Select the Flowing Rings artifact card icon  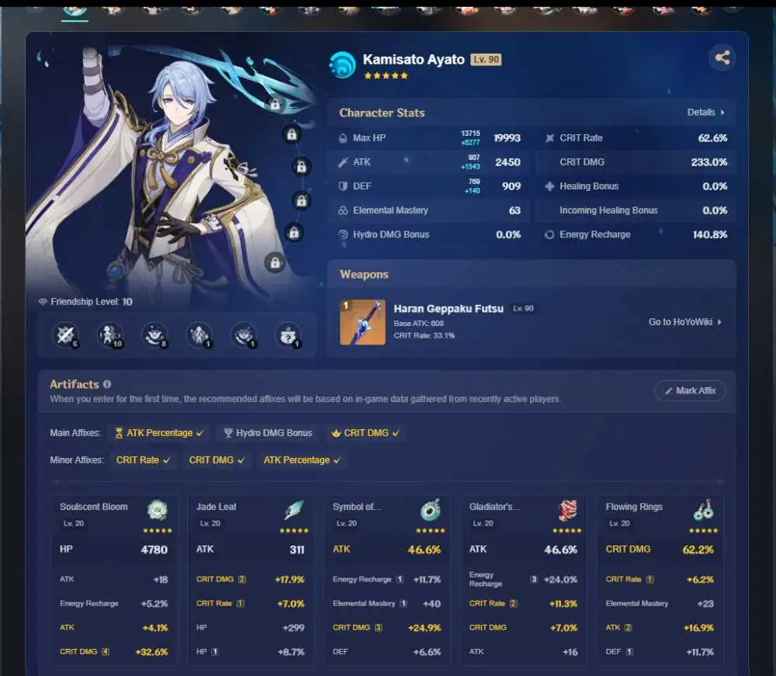click(703, 510)
